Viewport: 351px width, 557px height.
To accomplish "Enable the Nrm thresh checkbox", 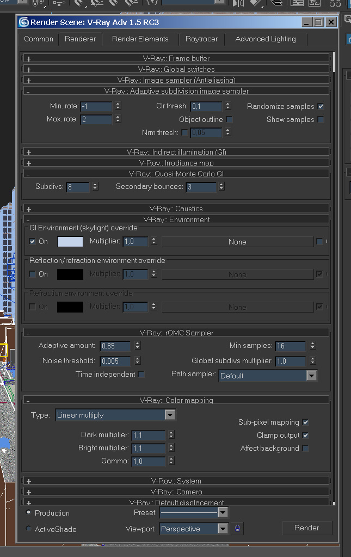I will coord(184,132).
